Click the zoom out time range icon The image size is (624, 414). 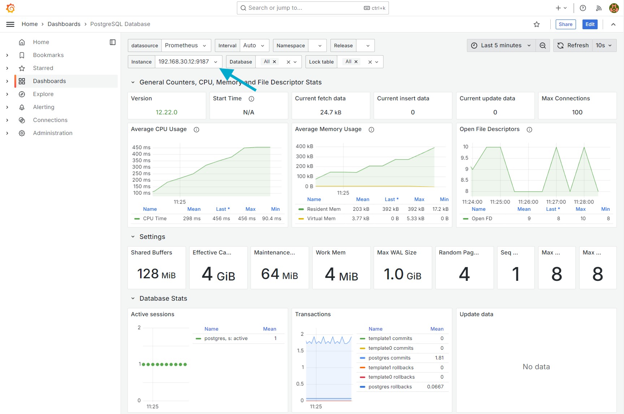542,45
